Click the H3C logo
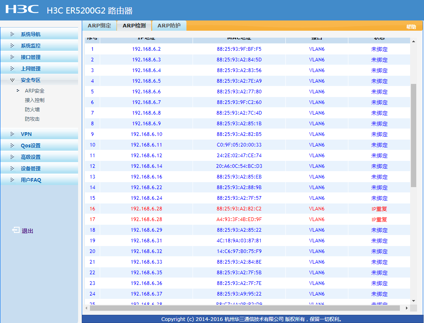 click(22, 9)
